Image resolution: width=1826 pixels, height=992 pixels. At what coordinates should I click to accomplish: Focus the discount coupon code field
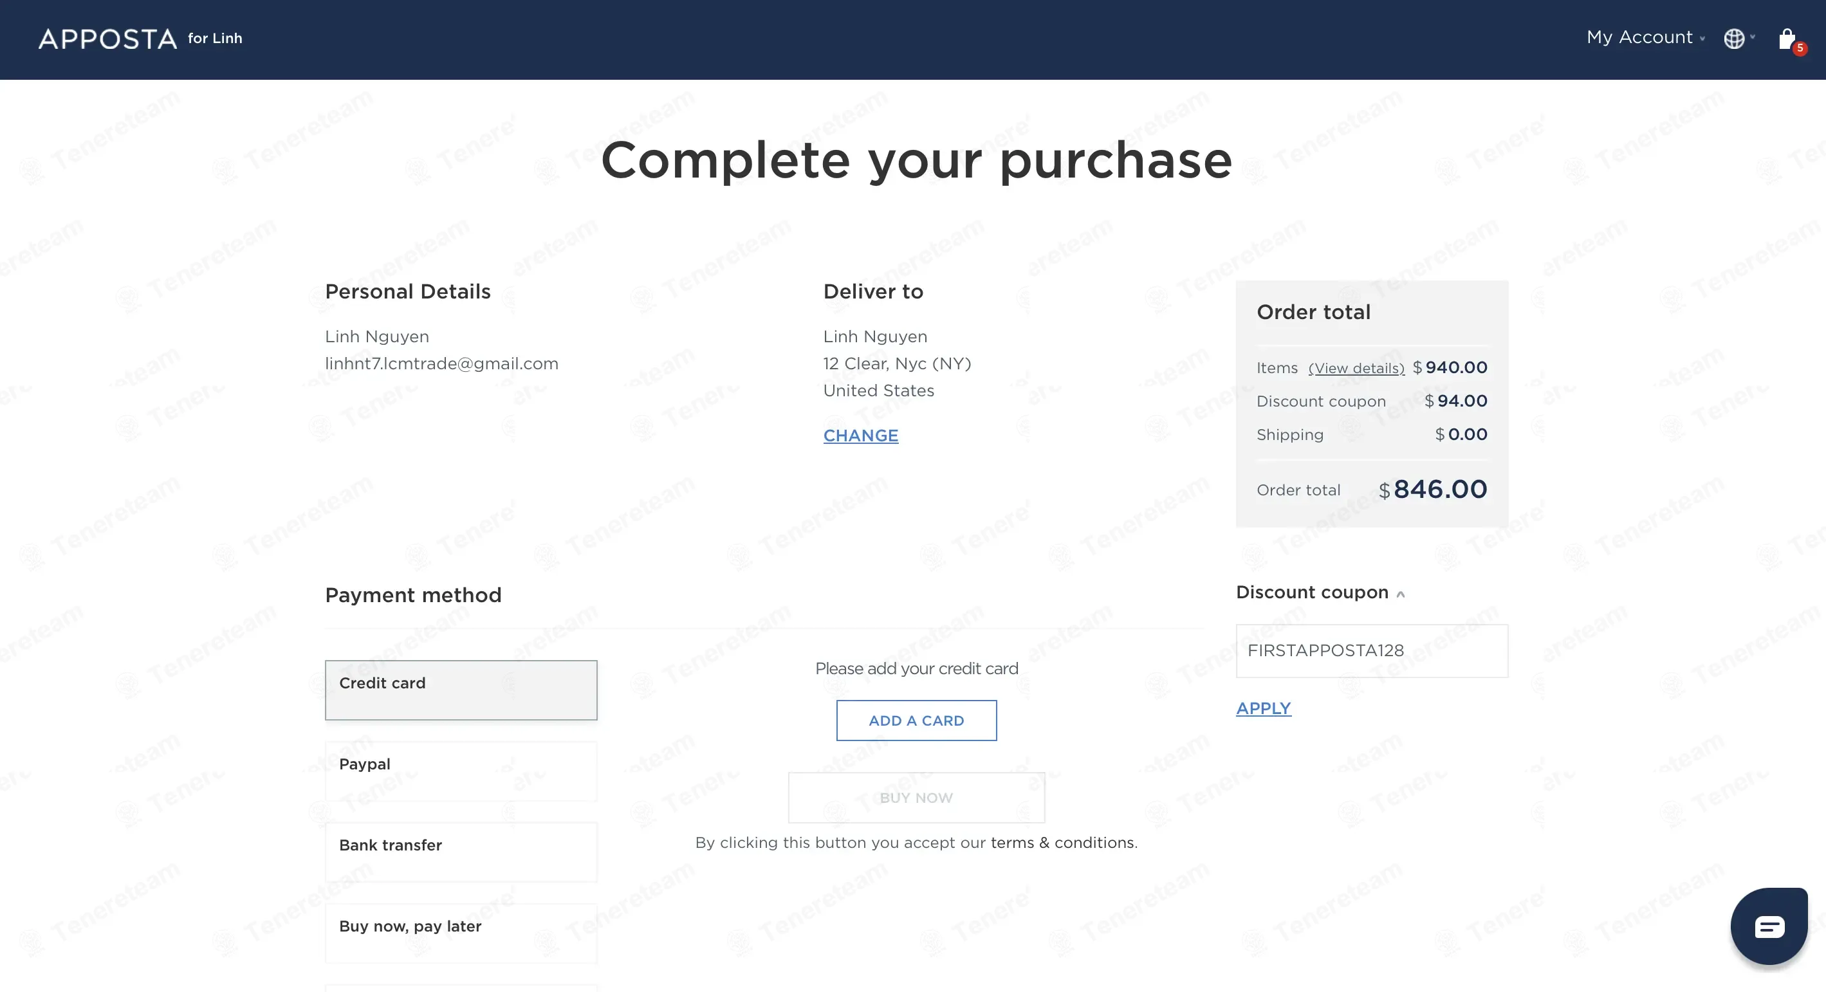click(x=1372, y=650)
